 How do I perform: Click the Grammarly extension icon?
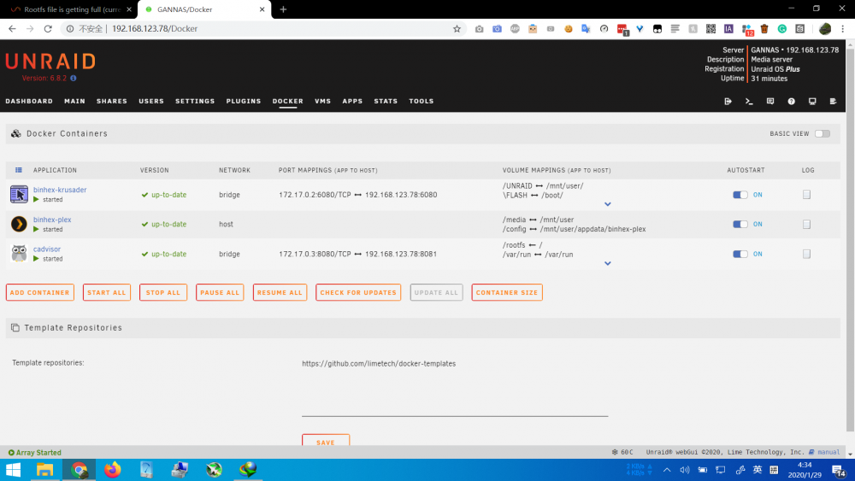point(782,29)
